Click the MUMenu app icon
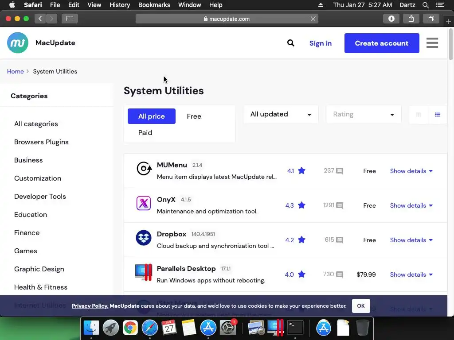454x340 pixels. click(144, 168)
